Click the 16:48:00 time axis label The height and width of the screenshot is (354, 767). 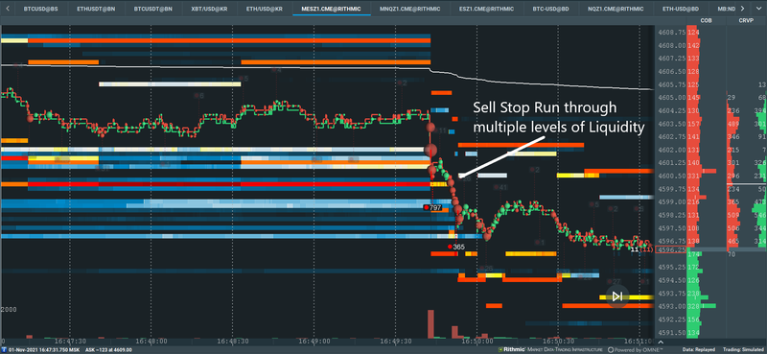151,341
